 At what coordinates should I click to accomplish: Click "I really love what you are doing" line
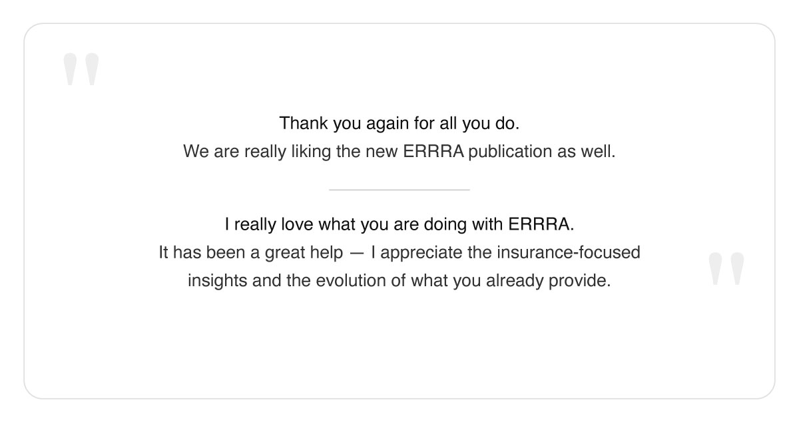tap(399, 224)
